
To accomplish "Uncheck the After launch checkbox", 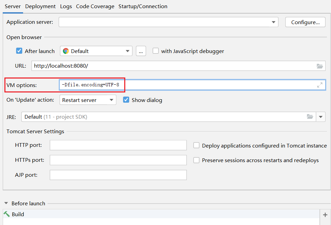I will tap(19, 51).
